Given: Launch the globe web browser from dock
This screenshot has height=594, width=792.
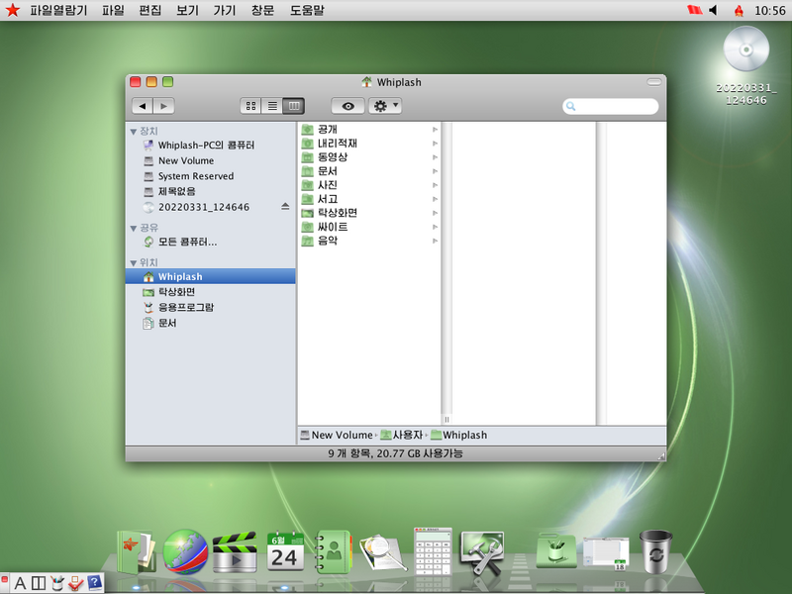Looking at the screenshot, I should point(185,551).
